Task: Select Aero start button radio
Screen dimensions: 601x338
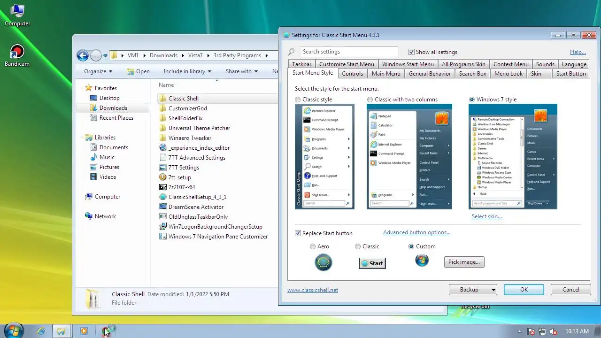Action: tap(313, 246)
